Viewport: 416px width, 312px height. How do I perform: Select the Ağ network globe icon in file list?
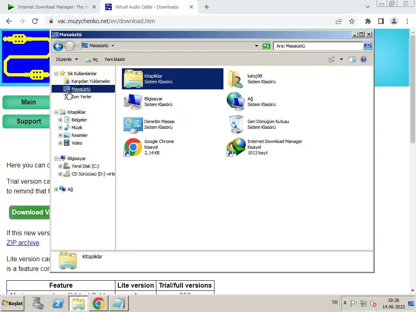(x=235, y=101)
